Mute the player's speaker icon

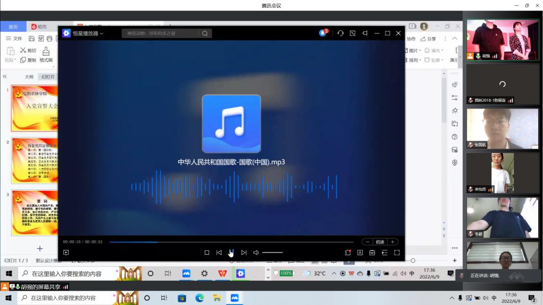[256, 253]
